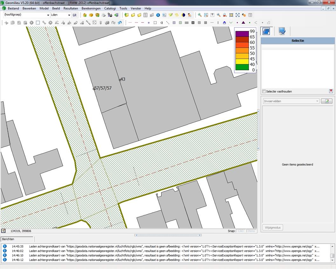336x269 pixels.
Task: Click the green exit door icon
Action: point(116,15)
